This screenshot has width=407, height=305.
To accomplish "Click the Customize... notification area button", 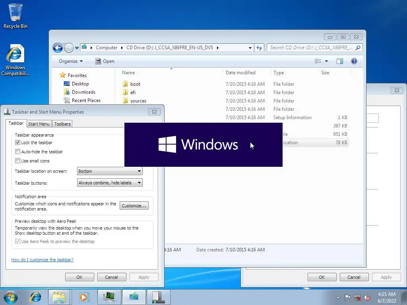I will (134, 206).
